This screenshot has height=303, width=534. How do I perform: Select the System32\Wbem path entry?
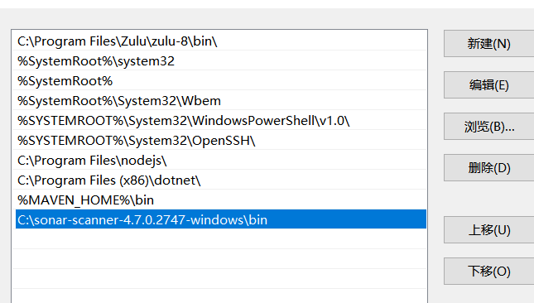[219, 101]
